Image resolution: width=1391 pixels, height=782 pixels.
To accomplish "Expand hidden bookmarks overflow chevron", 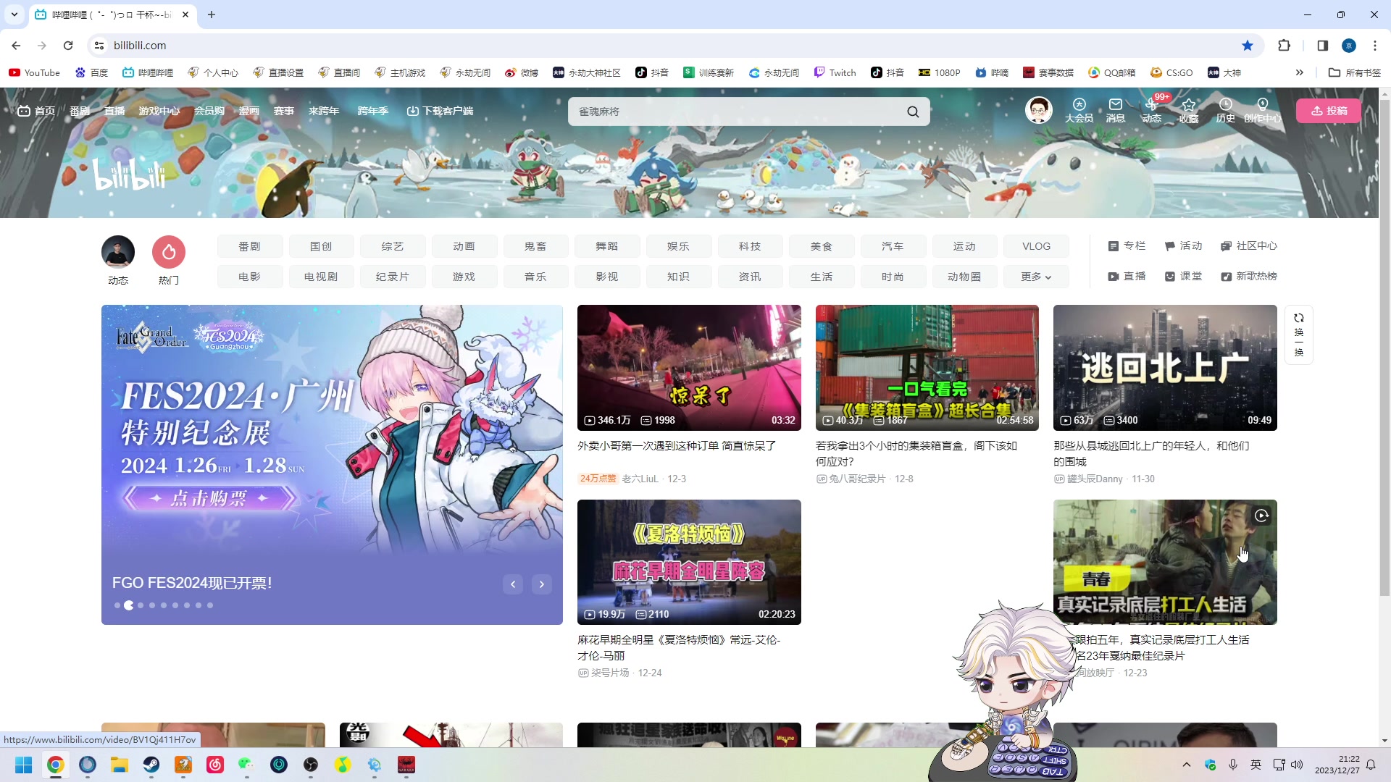I will click(x=1300, y=72).
